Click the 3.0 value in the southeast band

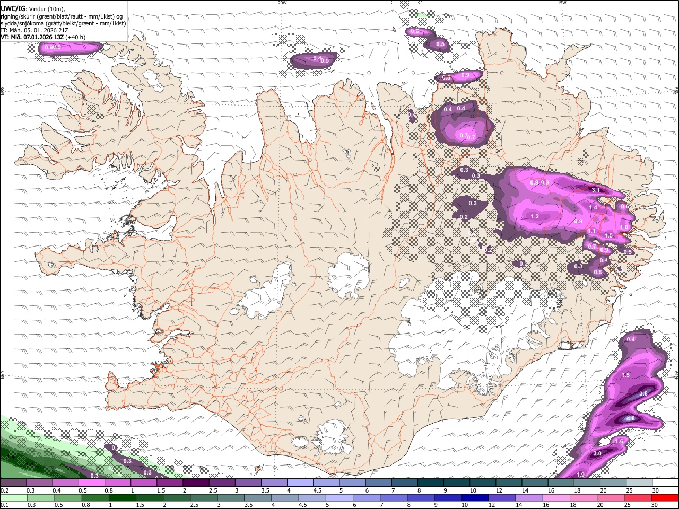[x=597, y=453]
